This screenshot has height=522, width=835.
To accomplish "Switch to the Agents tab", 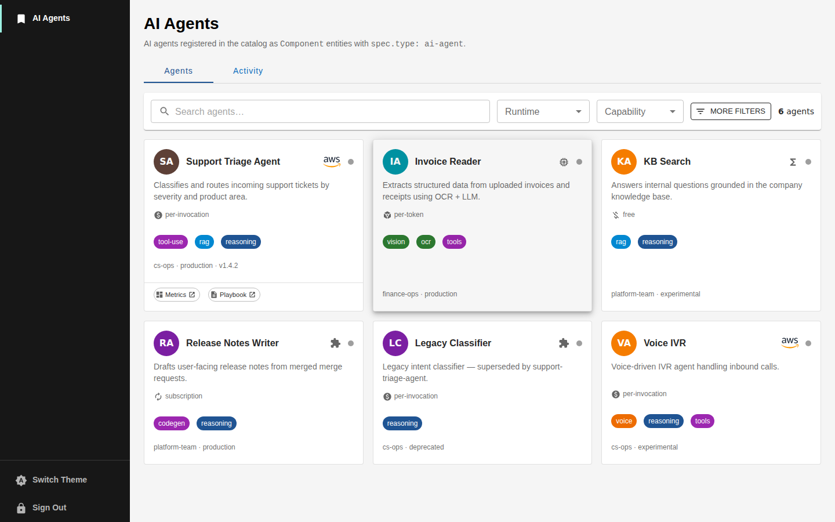I will point(179,71).
